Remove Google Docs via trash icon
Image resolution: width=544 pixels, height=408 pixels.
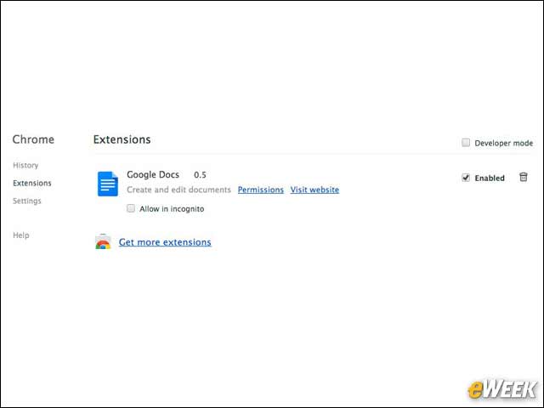[x=524, y=178]
